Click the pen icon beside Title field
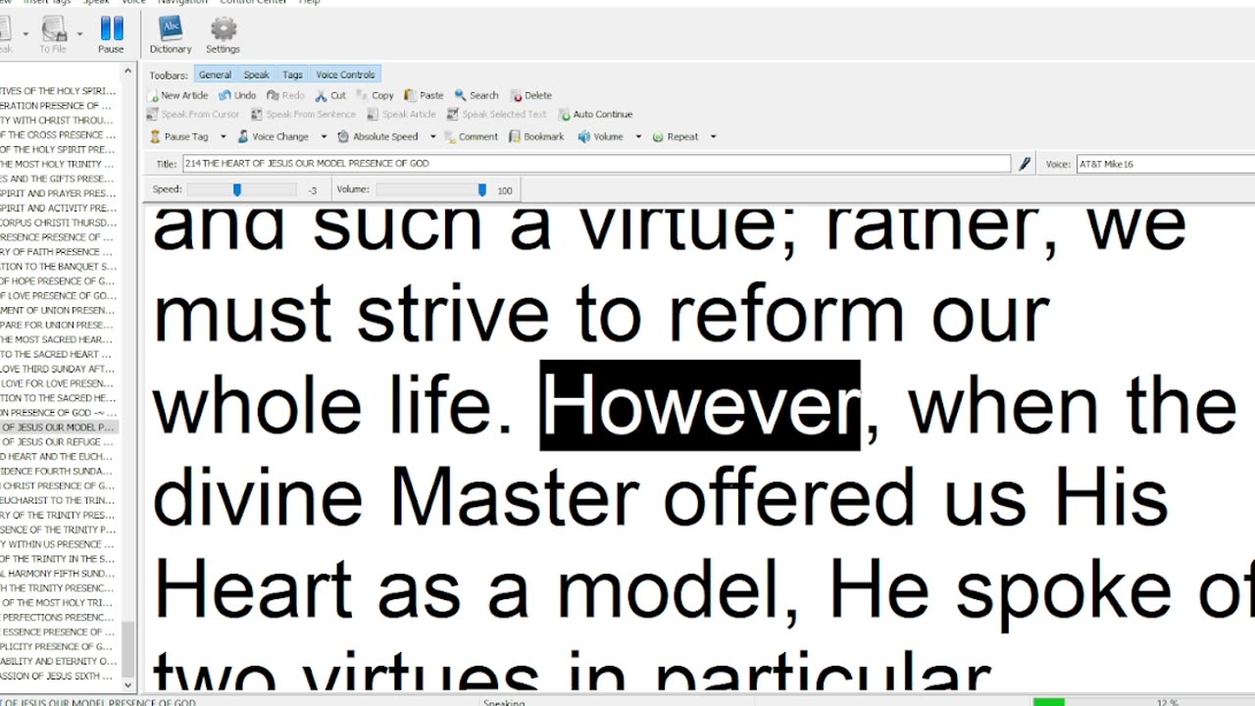Viewport: 1255px width, 706px height. click(x=1025, y=164)
